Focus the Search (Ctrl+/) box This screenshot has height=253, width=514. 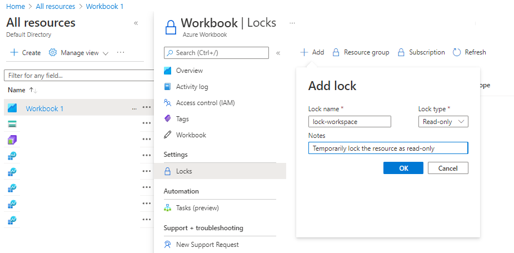[216, 53]
